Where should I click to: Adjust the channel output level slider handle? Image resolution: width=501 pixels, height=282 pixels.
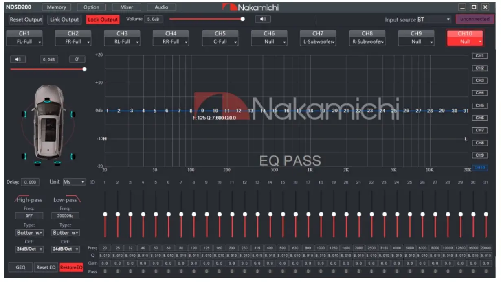(x=84, y=69)
